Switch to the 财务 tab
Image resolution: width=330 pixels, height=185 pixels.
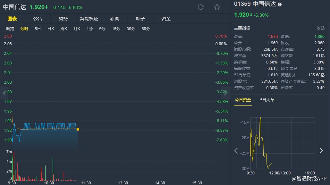pyautogui.click(x=63, y=19)
